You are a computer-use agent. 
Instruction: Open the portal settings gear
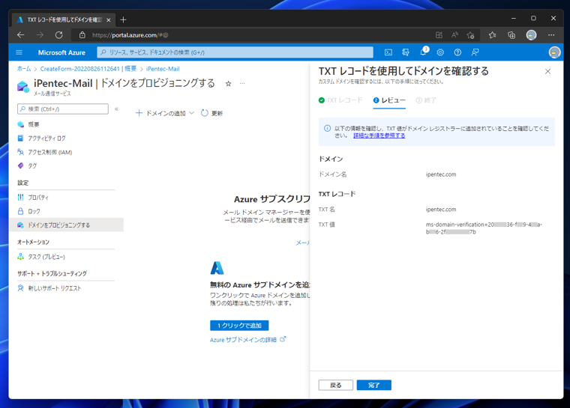tap(440, 52)
